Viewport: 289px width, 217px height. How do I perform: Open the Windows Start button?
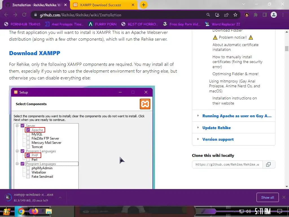point(7,211)
